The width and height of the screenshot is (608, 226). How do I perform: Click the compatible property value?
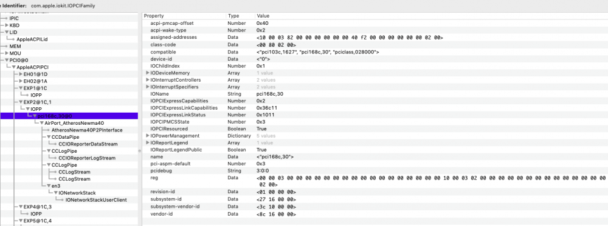[318, 52]
